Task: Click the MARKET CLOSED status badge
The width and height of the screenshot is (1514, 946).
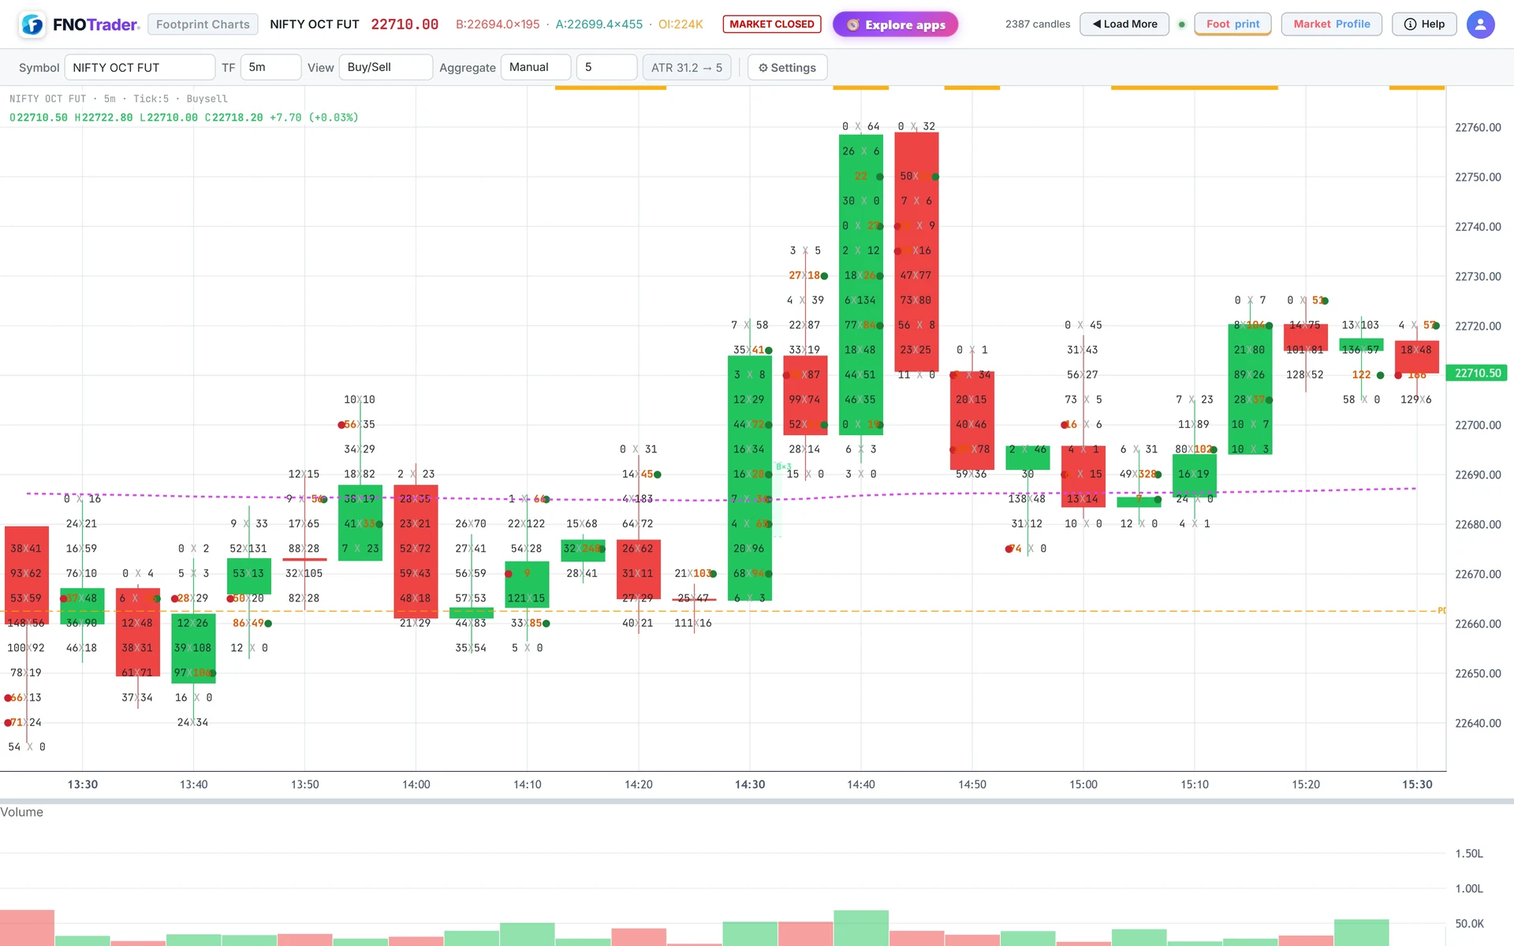Action: (x=772, y=24)
